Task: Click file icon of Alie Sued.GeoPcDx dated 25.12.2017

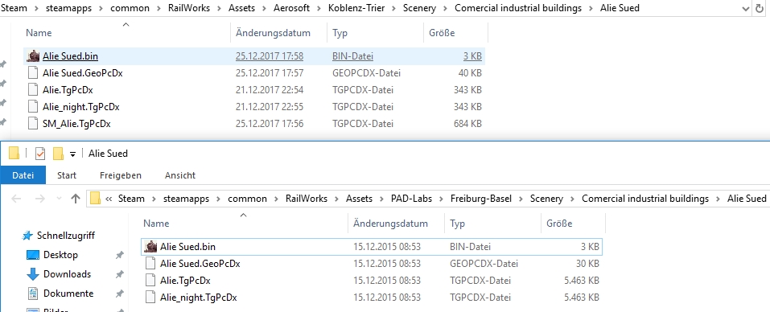Action: (x=33, y=73)
